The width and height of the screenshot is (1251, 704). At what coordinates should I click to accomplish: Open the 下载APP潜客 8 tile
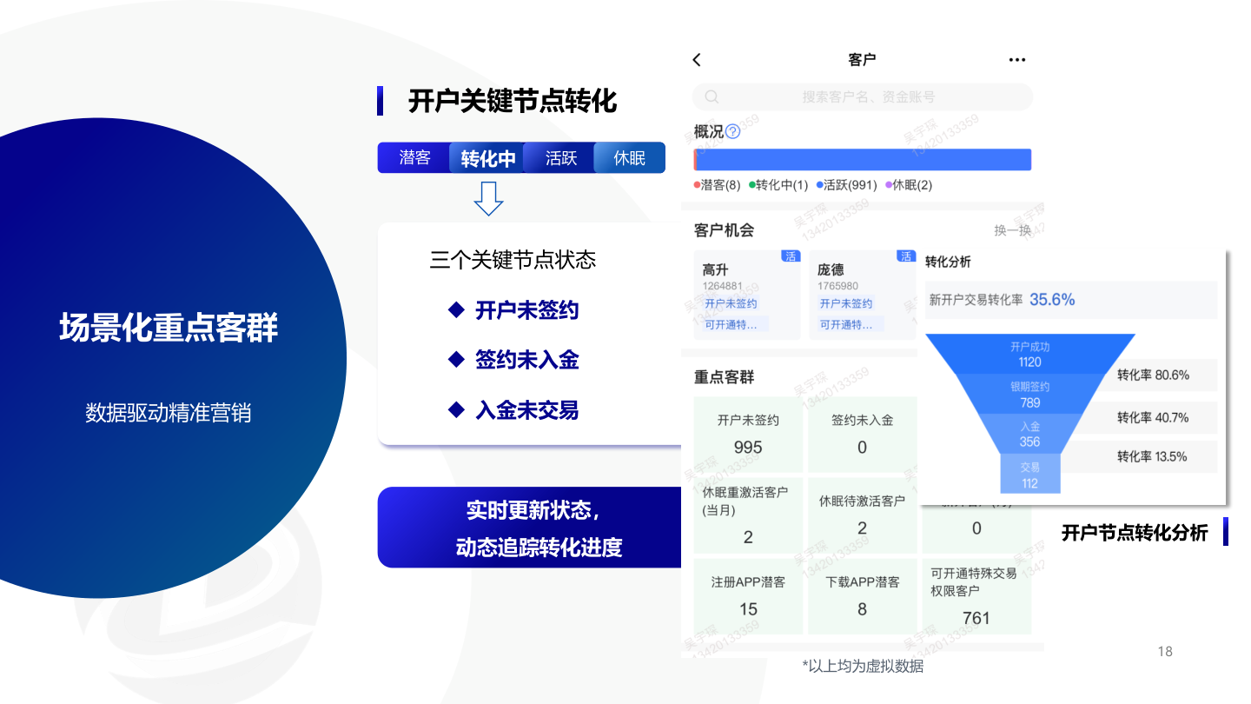862,596
